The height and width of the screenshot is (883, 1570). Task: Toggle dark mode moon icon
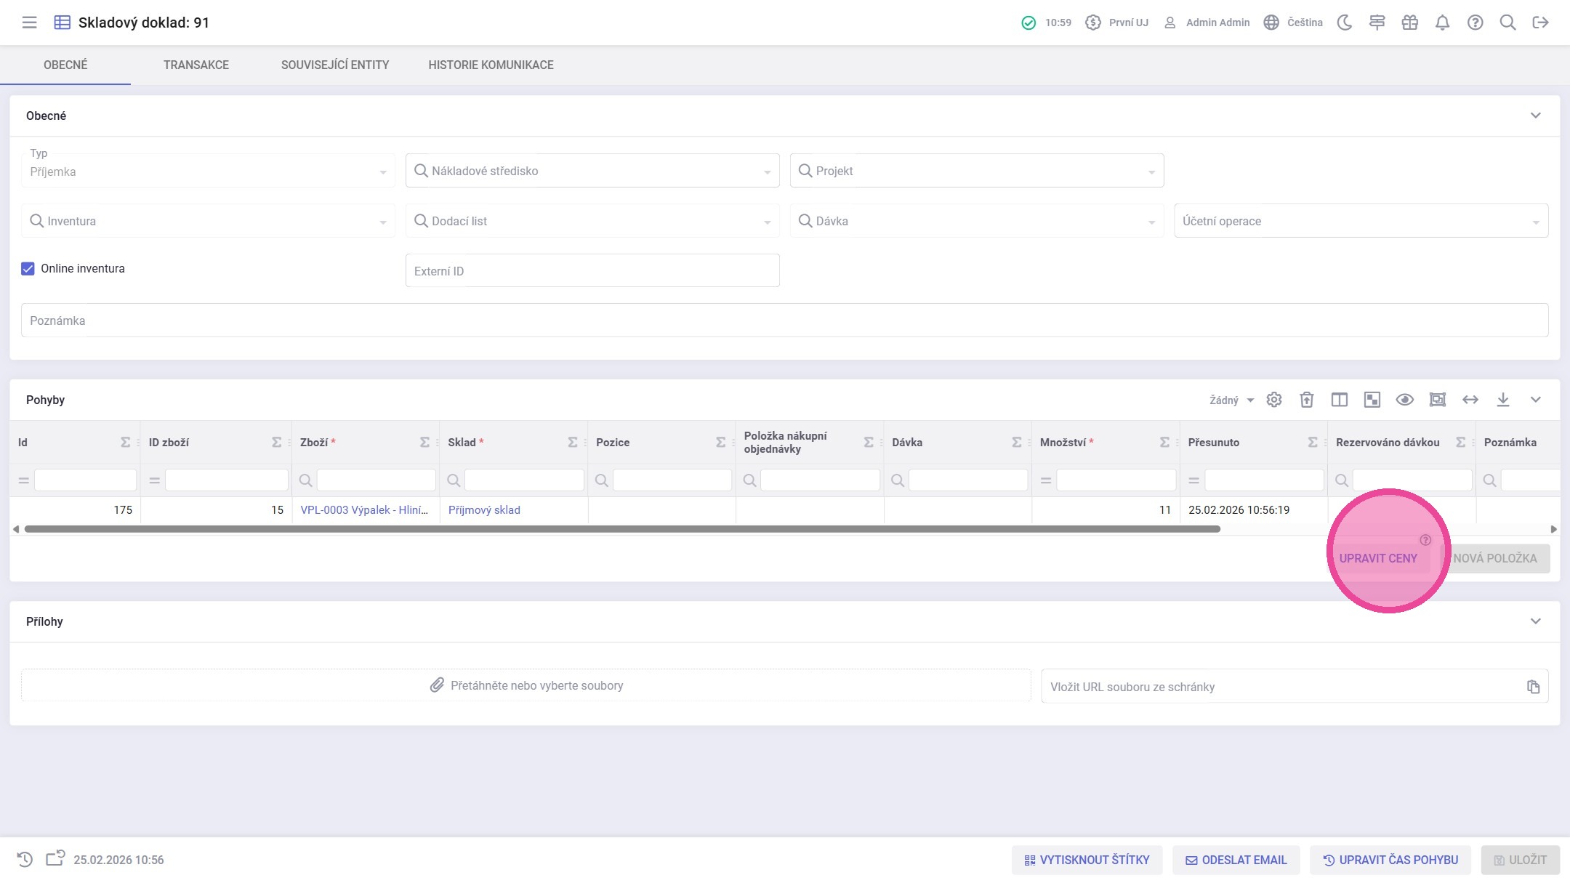[1345, 23]
